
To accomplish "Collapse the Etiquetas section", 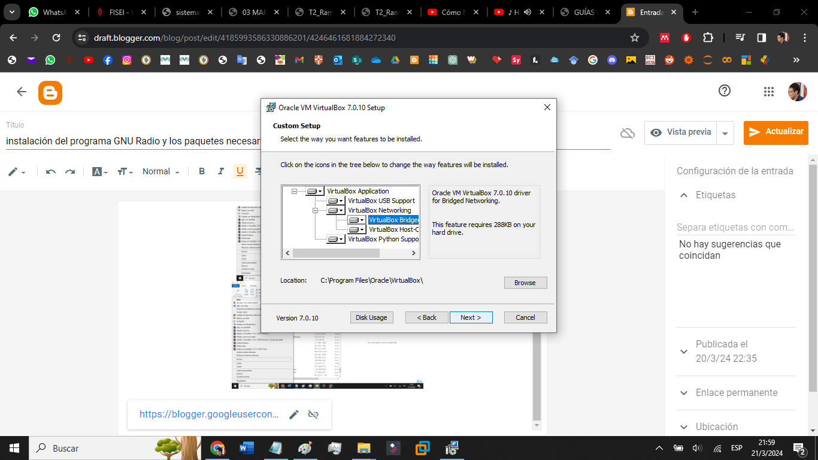I will click(x=683, y=195).
